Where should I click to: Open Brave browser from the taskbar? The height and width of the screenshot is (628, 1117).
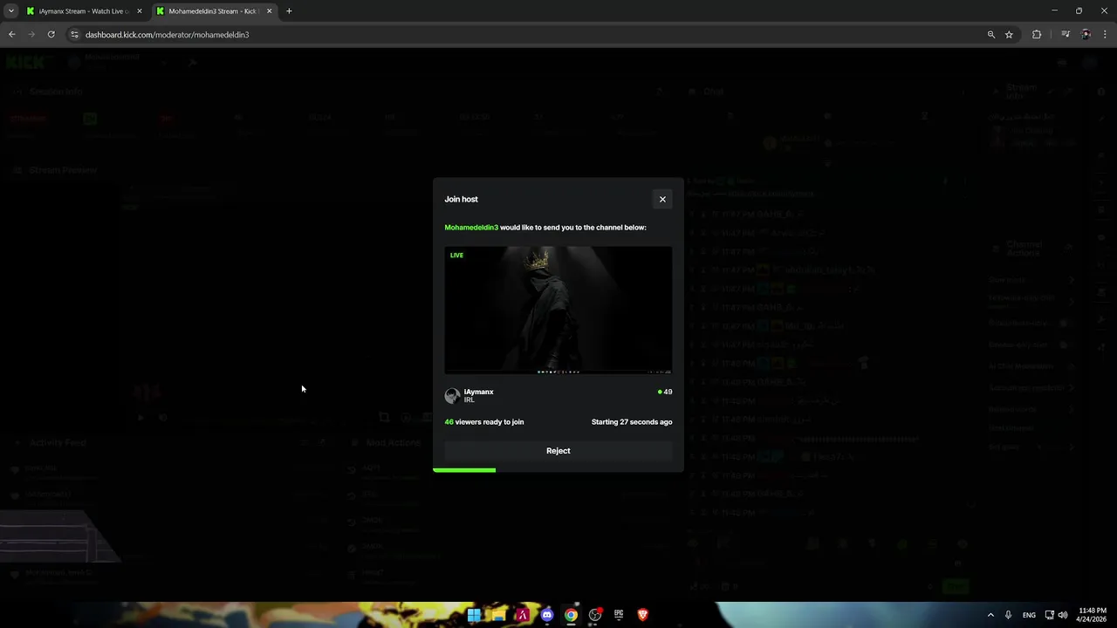tap(643, 615)
